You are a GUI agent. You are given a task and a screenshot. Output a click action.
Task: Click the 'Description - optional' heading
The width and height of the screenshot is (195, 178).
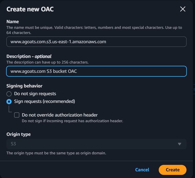(x=29, y=56)
